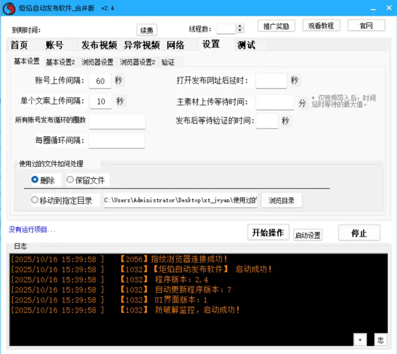Viewport: 397px width, 354px height.
Task: Click 观看教程 to watch tutorial
Action: click(x=321, y=25)
